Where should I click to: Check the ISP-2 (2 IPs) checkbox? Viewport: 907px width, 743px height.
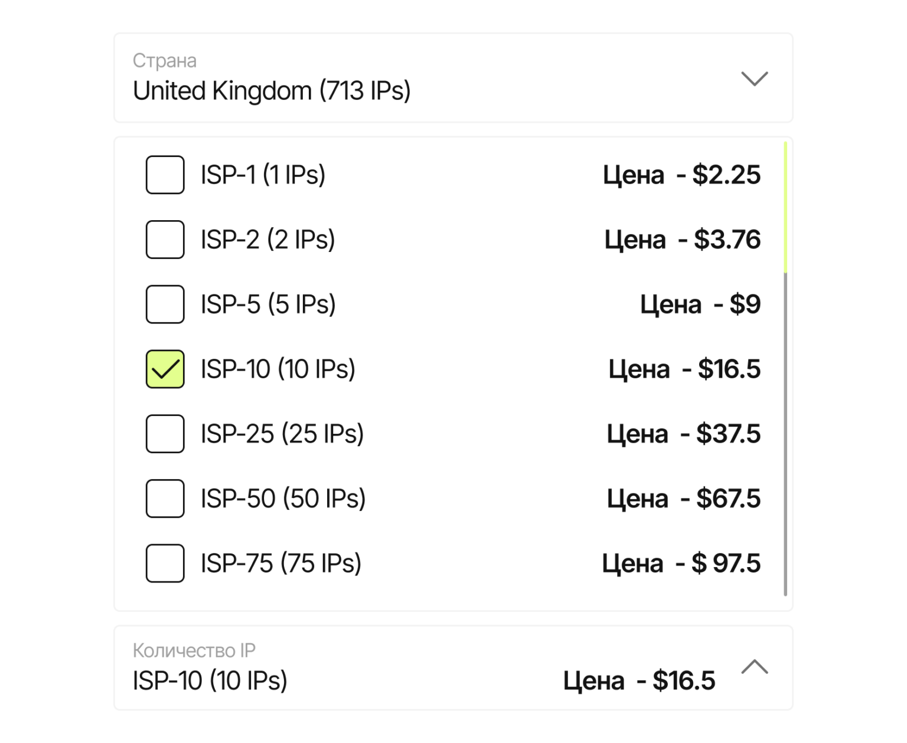pyautogui.click(x=165, y=240)
